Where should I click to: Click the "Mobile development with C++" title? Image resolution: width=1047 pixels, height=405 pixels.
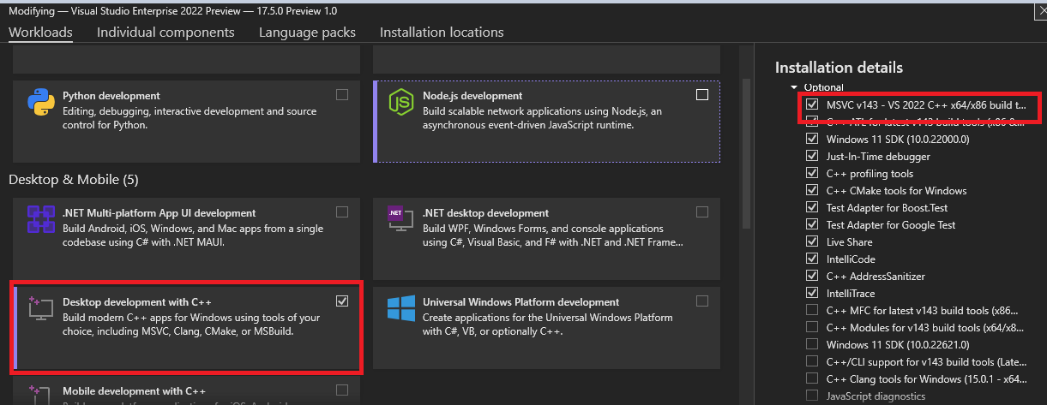click(x=135, y=391)
